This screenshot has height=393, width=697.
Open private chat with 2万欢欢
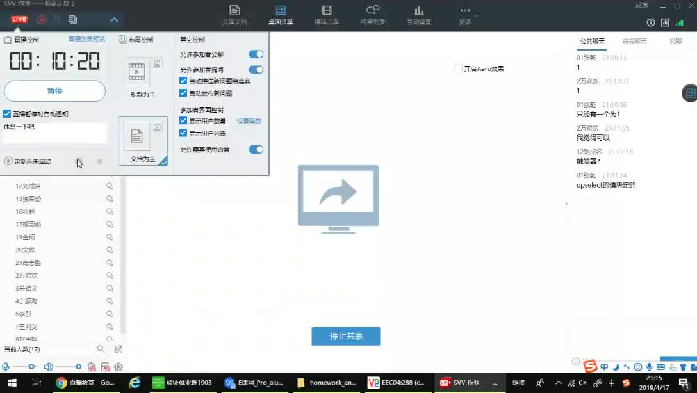tap(110, 276)
